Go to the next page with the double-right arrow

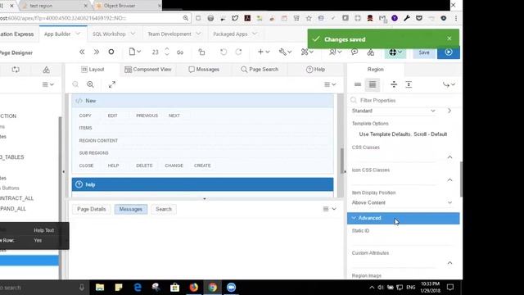(x=97, y=52)
